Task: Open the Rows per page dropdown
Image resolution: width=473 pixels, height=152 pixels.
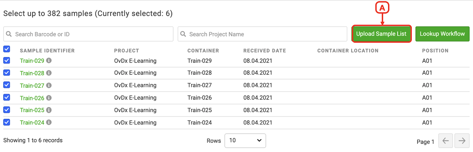Action: (245, 141)
